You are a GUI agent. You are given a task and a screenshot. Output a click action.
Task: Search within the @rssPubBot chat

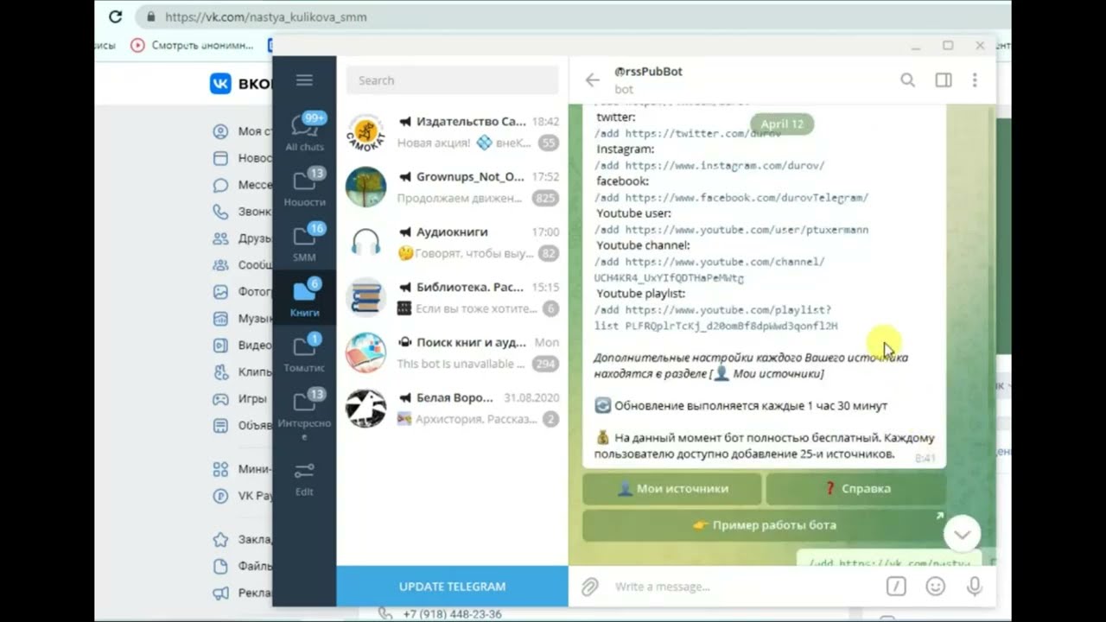click(x=907, y=80)
